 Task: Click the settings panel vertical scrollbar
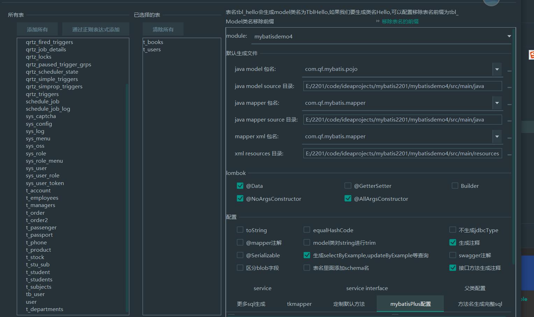513,147
